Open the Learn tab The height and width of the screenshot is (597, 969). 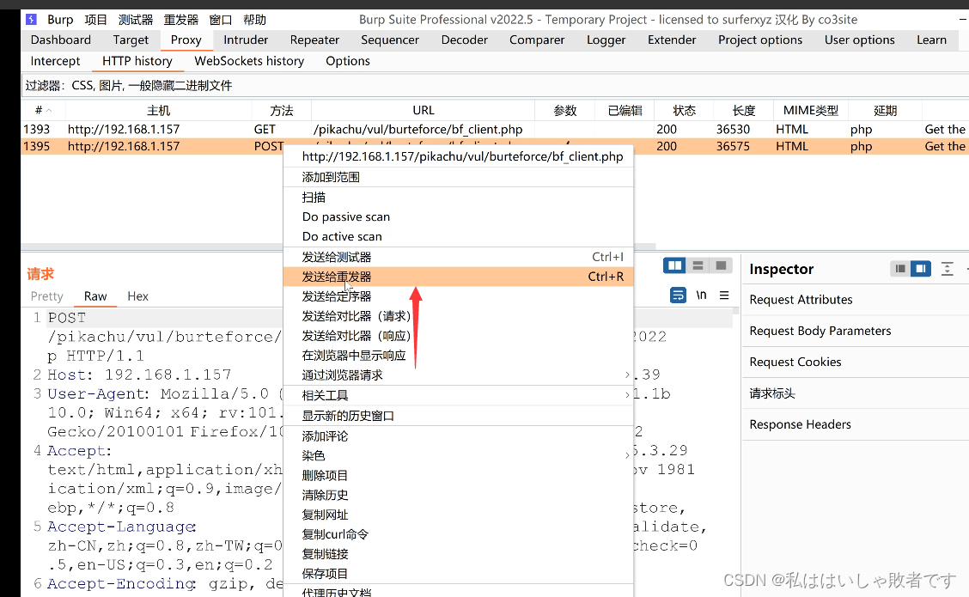pos(931,40)
